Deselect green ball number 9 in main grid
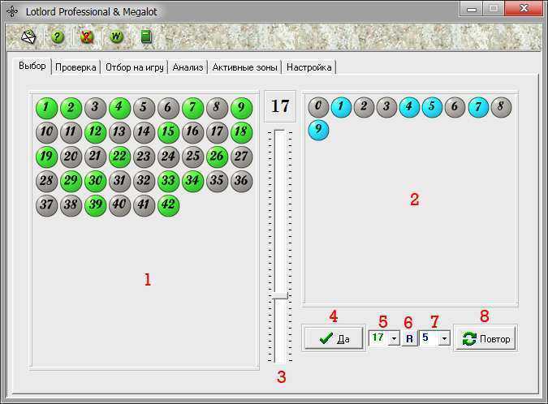The image size is (548, 404). [x=241, y=108]
